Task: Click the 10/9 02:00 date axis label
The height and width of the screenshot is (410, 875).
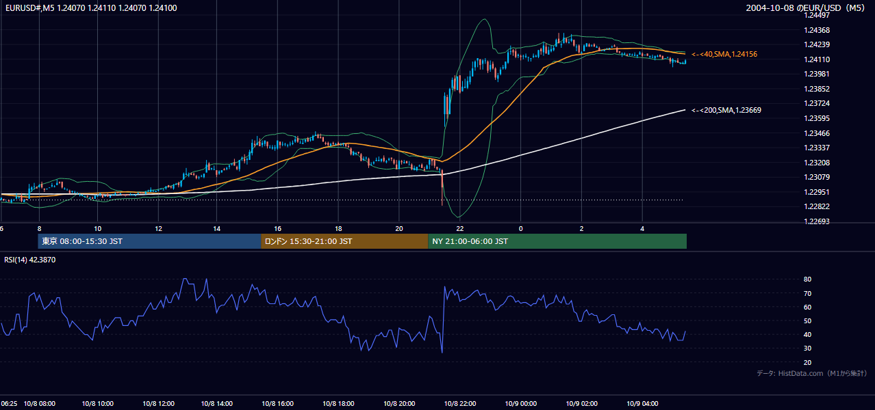Action: (581, 404)
